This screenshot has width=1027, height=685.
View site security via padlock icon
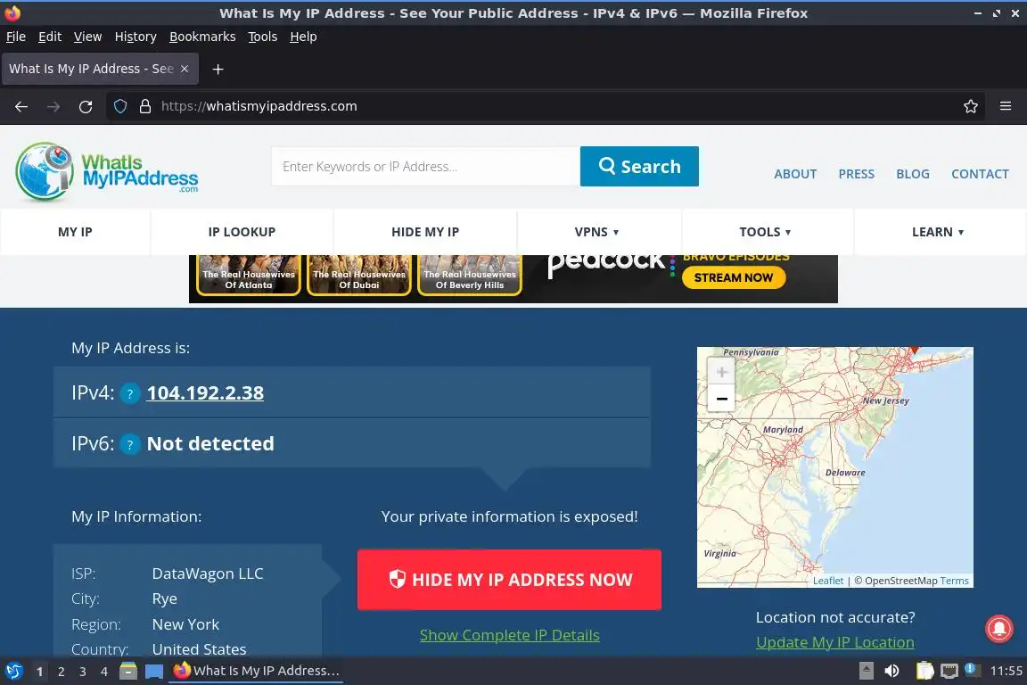tap(145, 106)
